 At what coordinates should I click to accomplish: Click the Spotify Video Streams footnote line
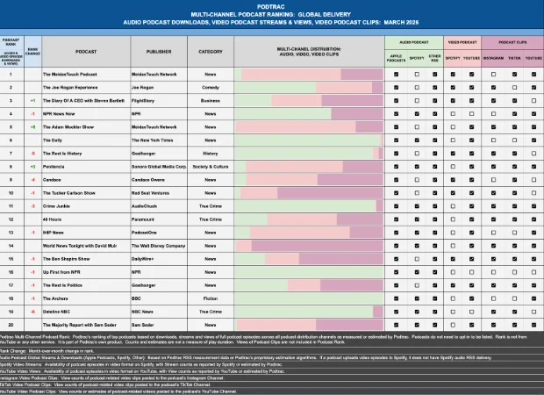141,364
